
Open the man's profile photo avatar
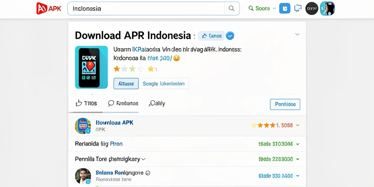(83, 176)
